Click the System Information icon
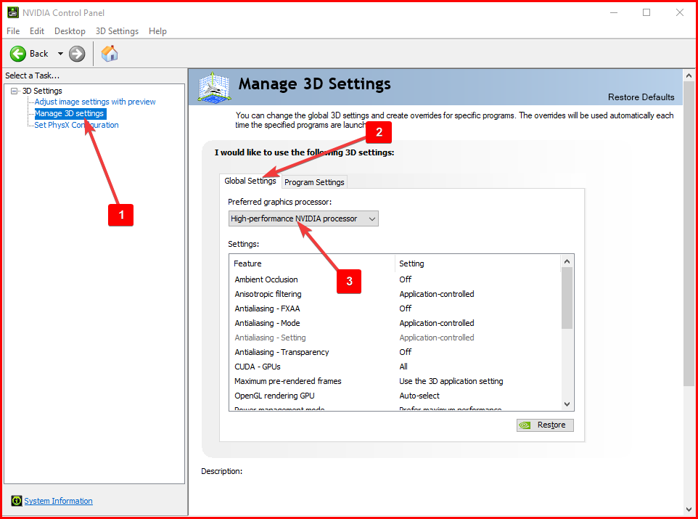The image size is (698, 519). pyautogui.click(x=17, y=501)
